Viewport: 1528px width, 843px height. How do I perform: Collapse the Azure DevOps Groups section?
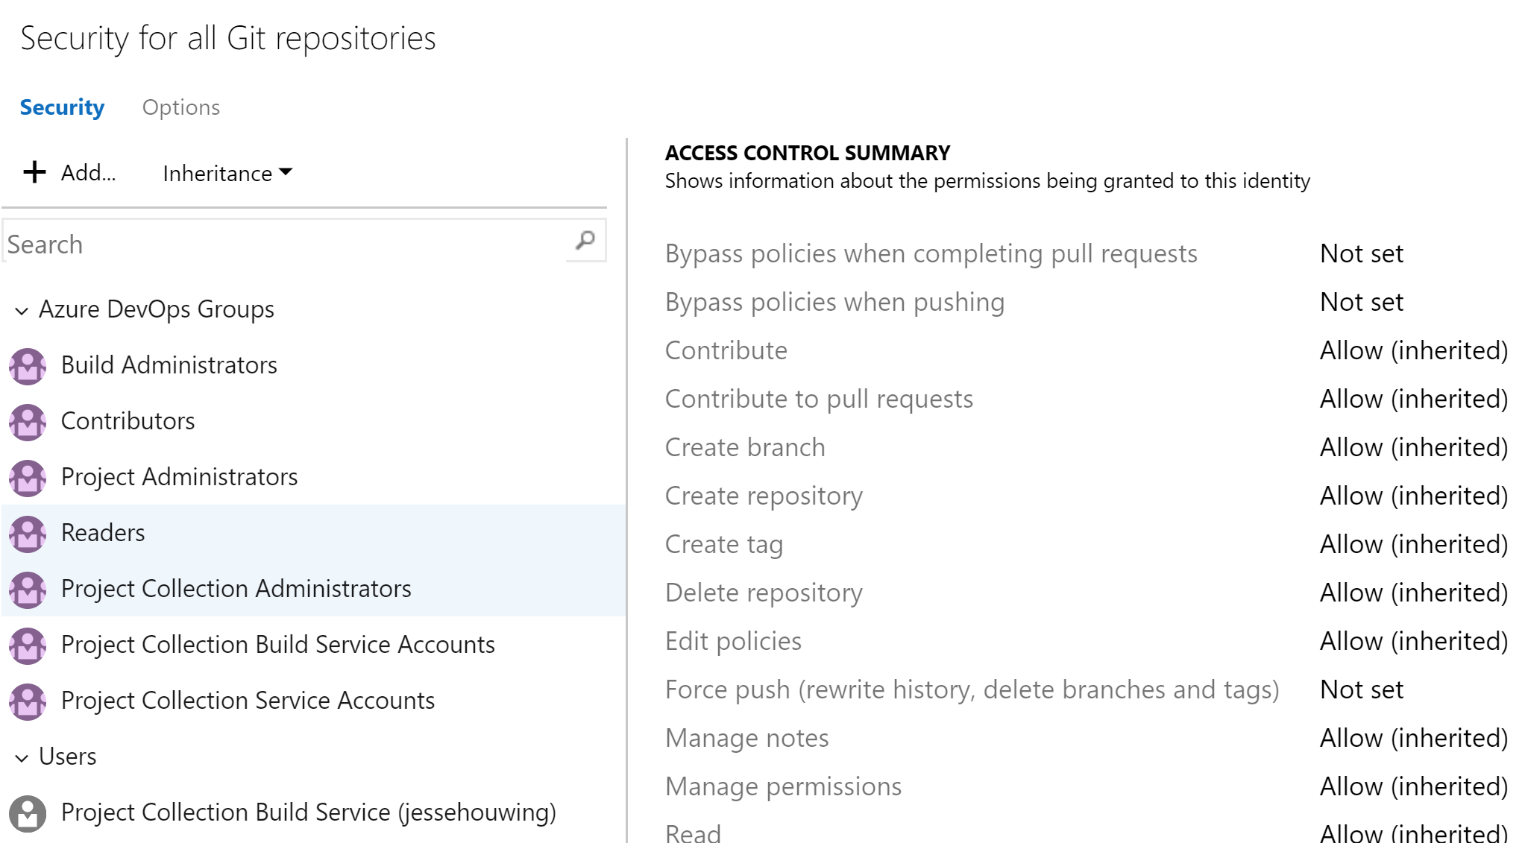(x=22, y=310)
